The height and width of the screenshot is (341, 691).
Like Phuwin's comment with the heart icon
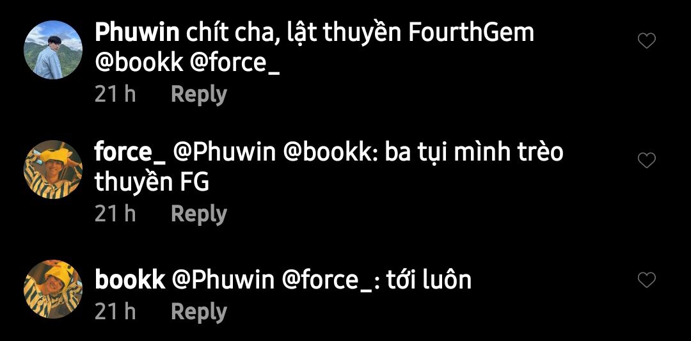click(646, 41)
